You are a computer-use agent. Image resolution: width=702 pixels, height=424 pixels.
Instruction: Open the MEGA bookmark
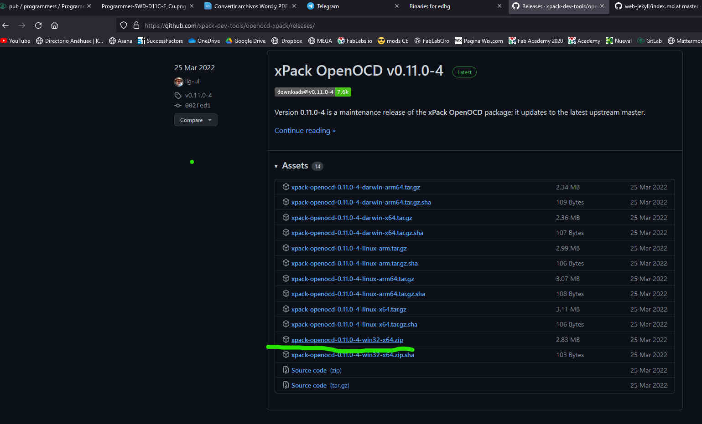click(320, 41)
